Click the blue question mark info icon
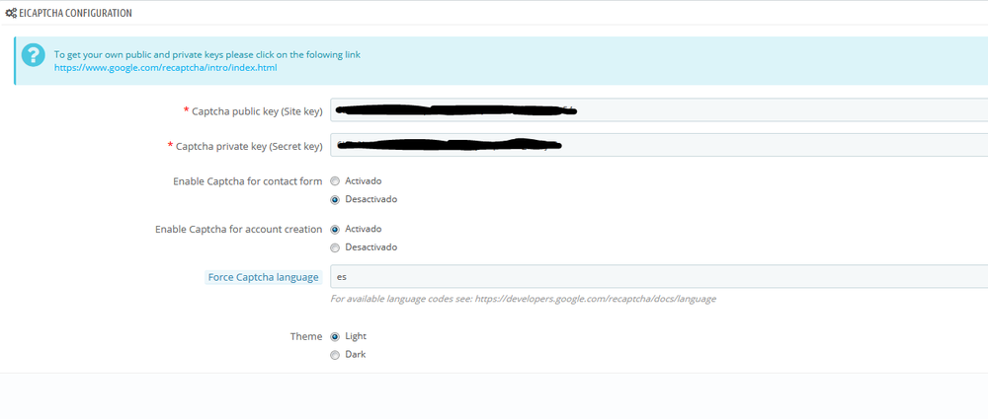The width and height of the screenshot is (988, 419). [33, 55]
